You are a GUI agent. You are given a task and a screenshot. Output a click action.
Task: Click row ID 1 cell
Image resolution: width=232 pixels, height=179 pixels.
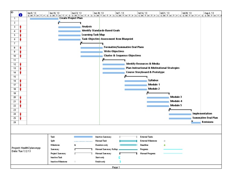[x=14, y=19]
